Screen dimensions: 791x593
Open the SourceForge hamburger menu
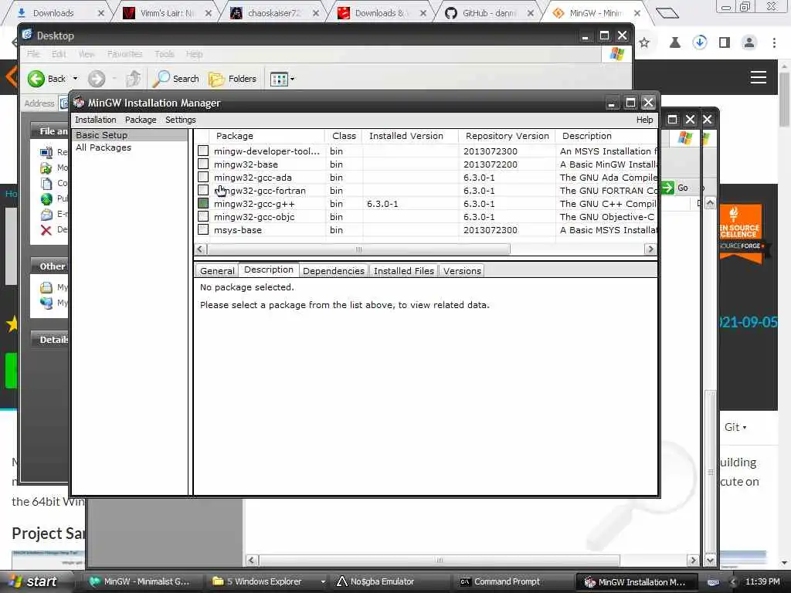tap(759, 77)
